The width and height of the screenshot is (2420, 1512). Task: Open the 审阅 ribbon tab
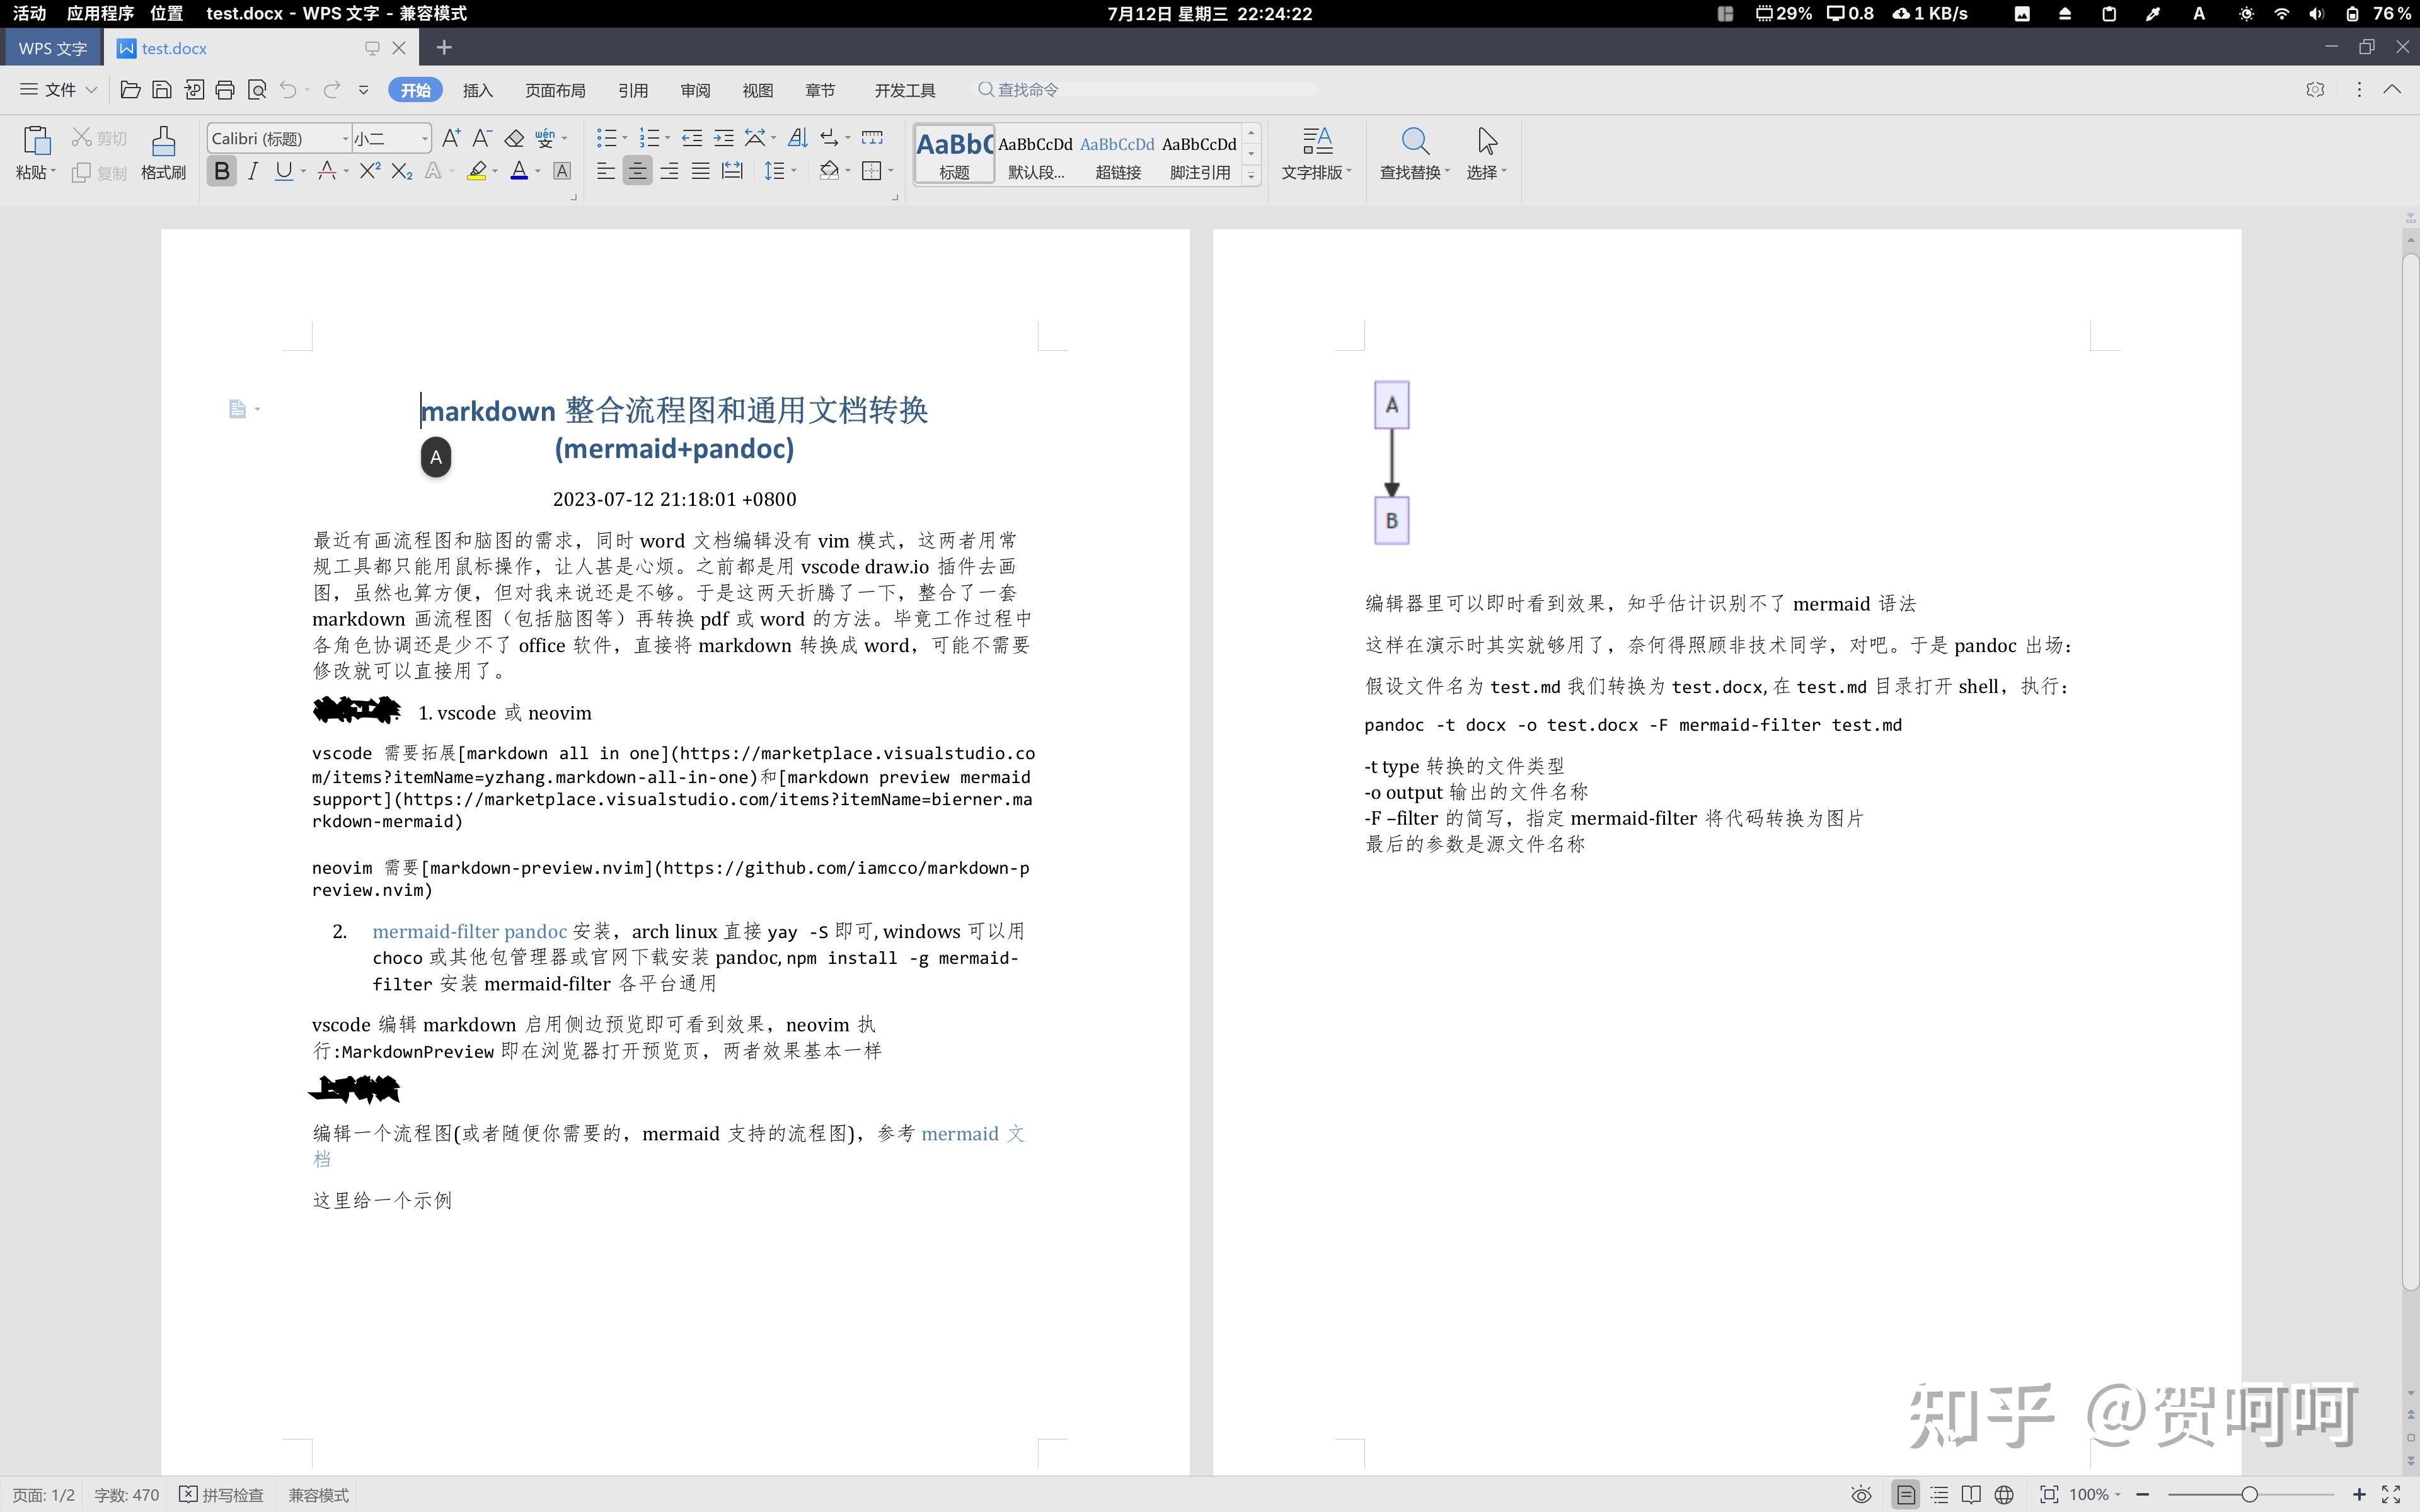coord(694,90)
